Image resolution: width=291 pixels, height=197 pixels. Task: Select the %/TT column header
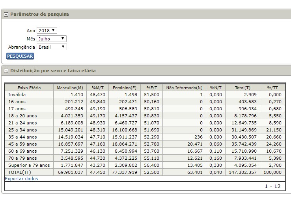(272, 88)
